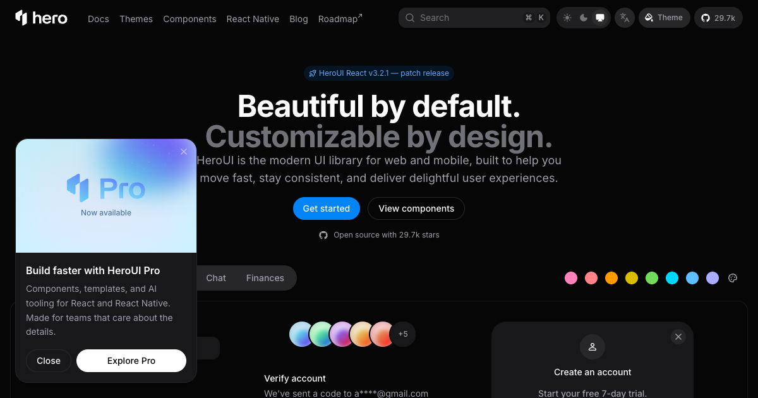Open the Open source with 29.7k stars link

(x=379, y=235)
